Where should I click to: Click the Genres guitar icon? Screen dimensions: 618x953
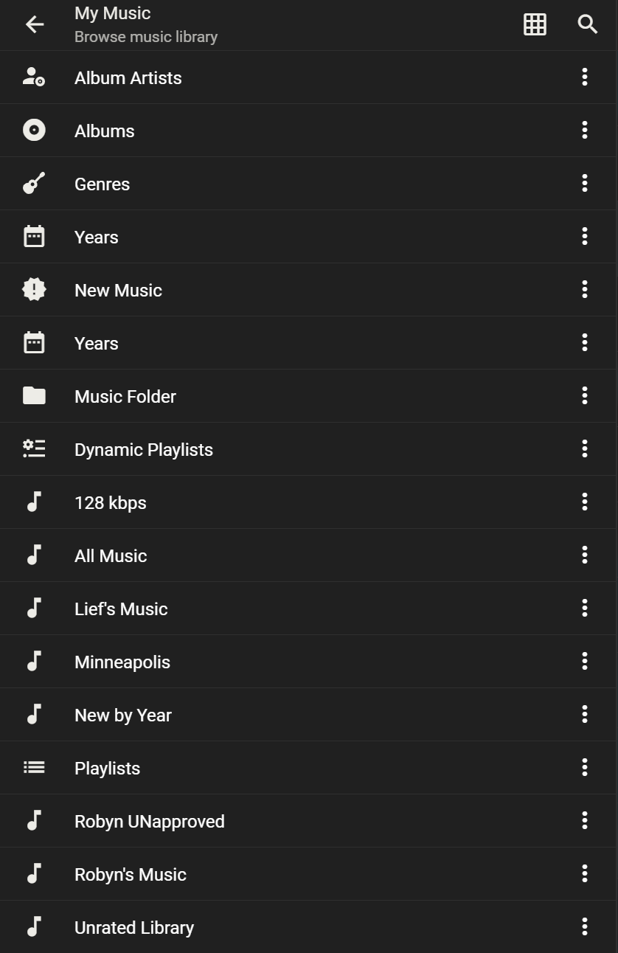point(34,184)
